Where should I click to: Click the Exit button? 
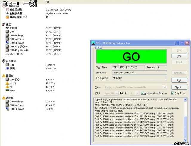pos(179,80)
